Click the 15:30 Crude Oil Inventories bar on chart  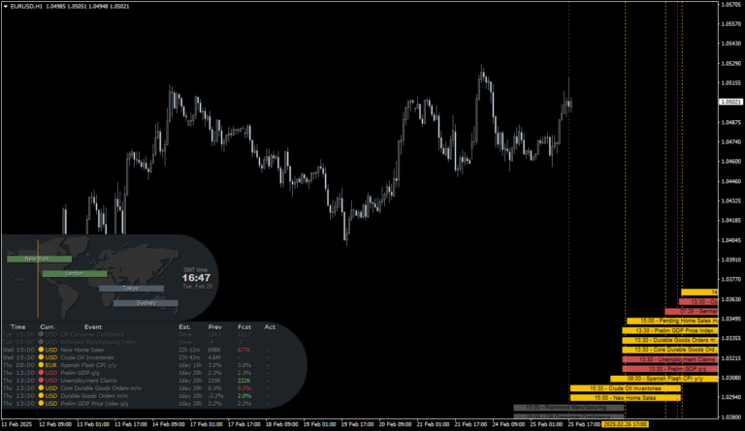coord(623,388)
